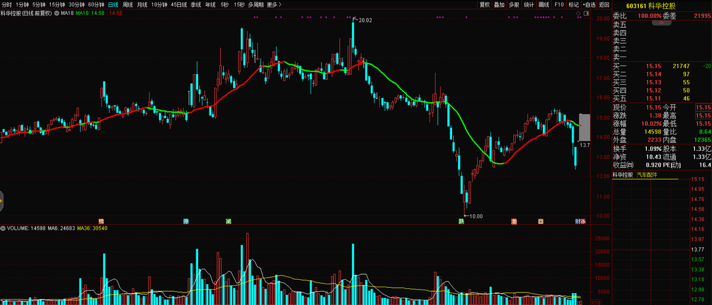The image size is (712, 305).
Task: Add stock to watchlist with +自选
Action: 589,4
